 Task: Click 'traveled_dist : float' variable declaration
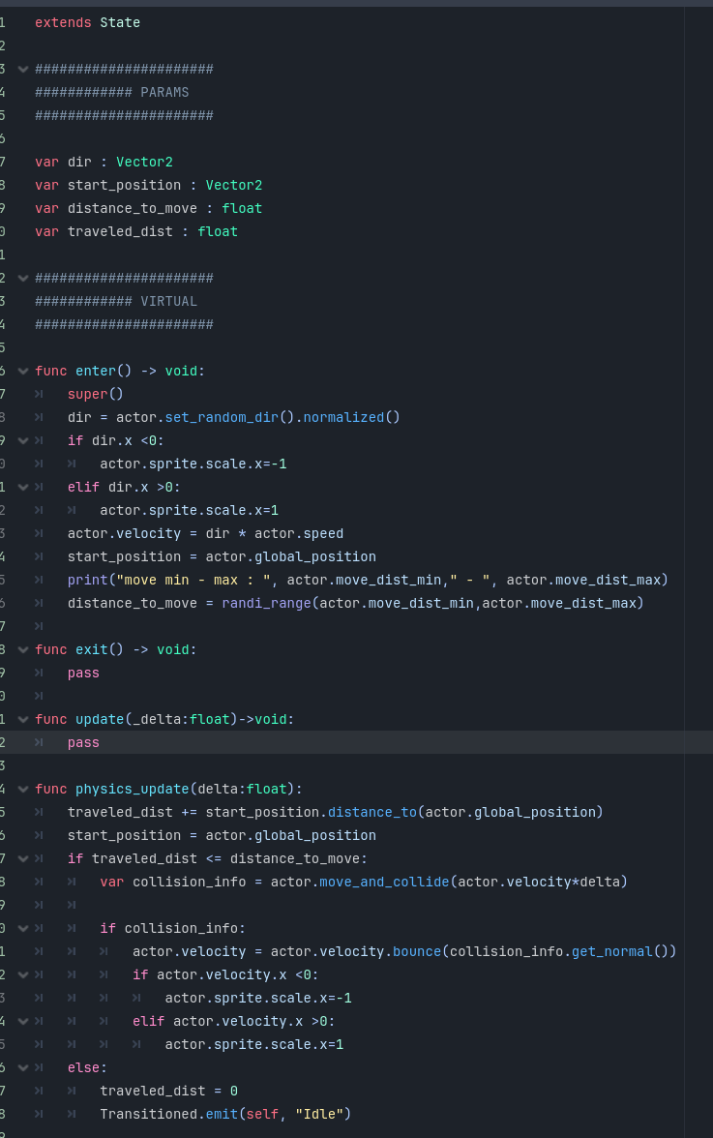pos(152,231)
